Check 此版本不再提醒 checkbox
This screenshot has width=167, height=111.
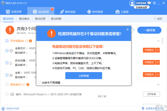[40, 82]
